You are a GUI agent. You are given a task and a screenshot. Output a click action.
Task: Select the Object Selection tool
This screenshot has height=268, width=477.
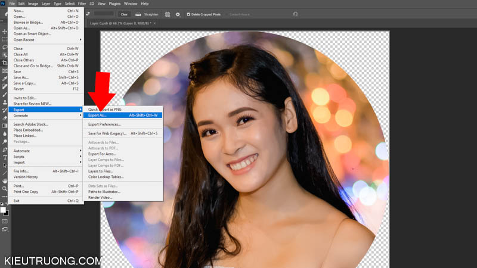coord(5,55)
